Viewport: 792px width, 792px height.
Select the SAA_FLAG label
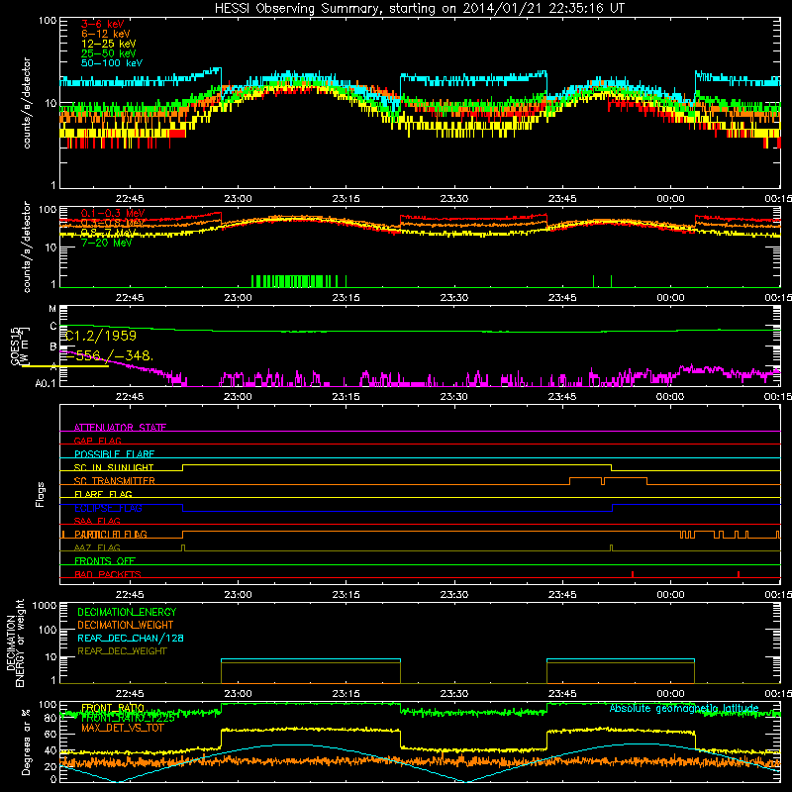coord(97,521)
